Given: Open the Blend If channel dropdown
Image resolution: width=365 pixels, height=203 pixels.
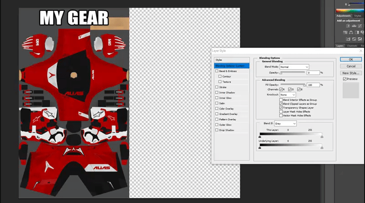Looking at the screenshot, I should point(286,123).
